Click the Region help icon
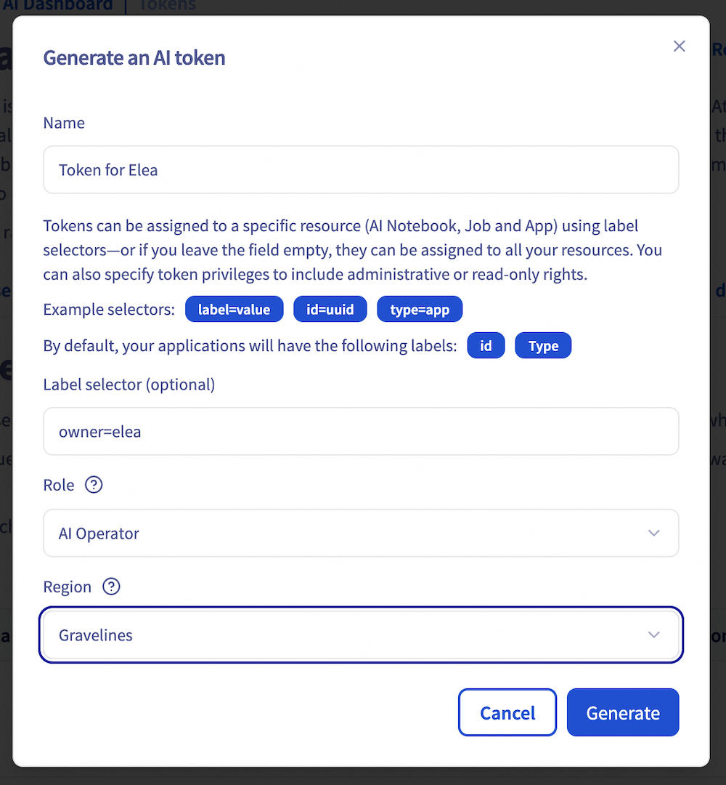726x785 pixels. 111,587
